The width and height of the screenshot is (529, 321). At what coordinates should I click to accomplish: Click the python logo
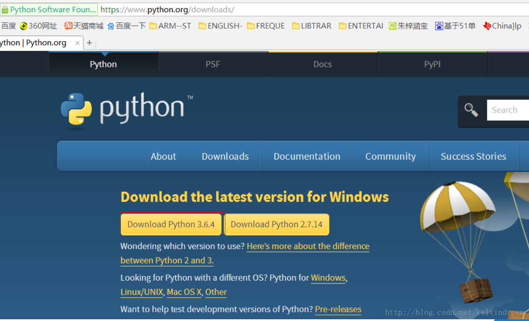[127, 110]
